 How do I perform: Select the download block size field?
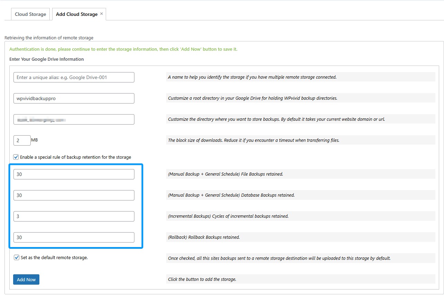tap(22, 140)
